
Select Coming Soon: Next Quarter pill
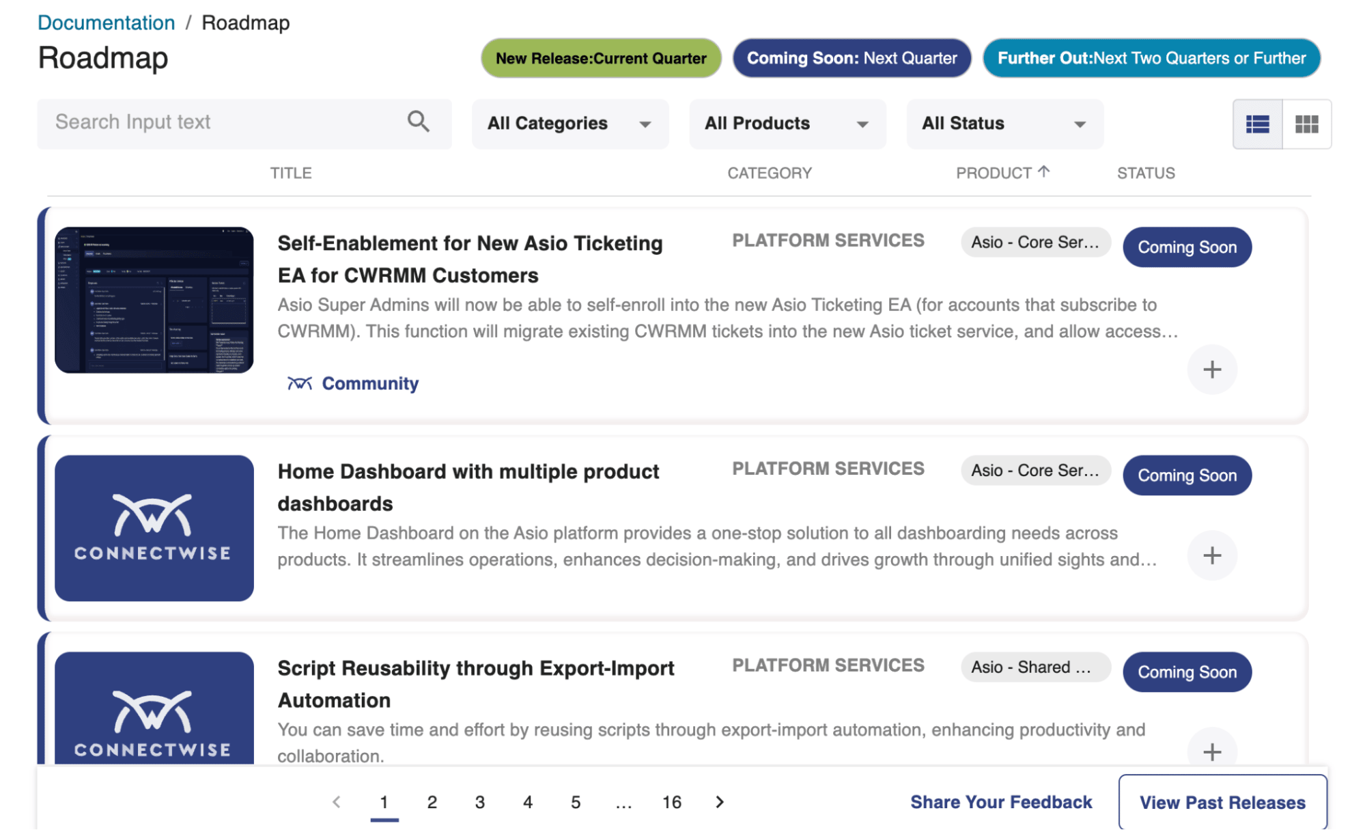(x=852, y=58)
